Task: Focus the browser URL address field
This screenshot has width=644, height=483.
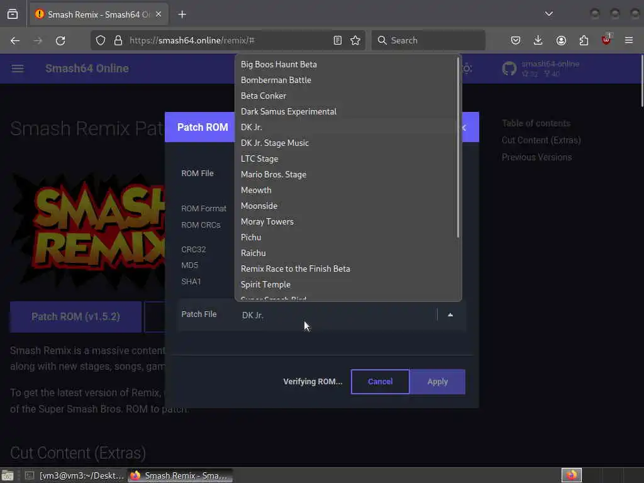Action: click(x=228, y=40)
